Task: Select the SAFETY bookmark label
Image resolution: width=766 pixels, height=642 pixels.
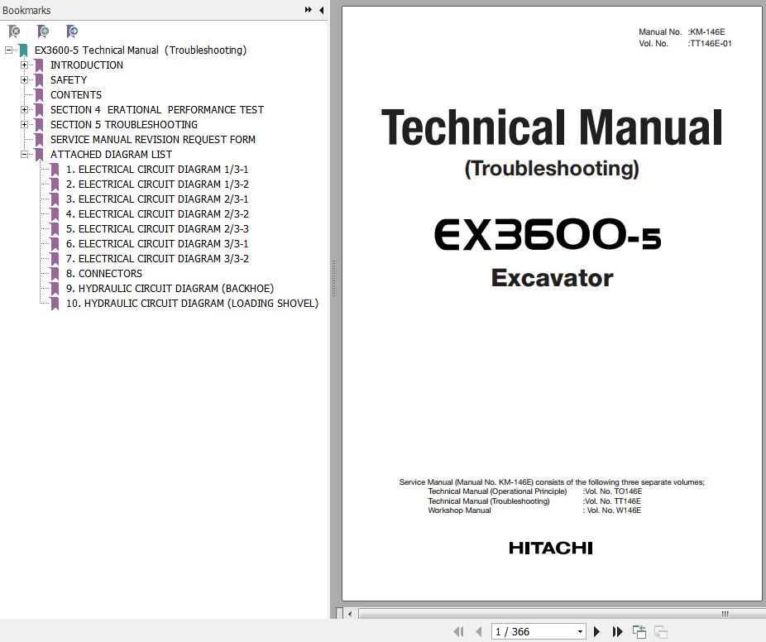Action: tap(69, 79)
